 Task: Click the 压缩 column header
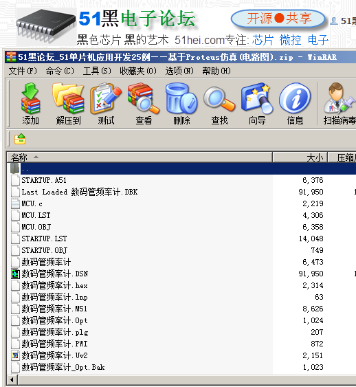(x=342, y=157)
